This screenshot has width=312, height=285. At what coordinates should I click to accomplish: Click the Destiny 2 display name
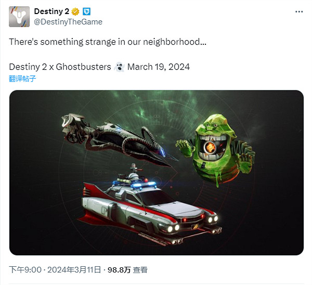coord(51,11)
